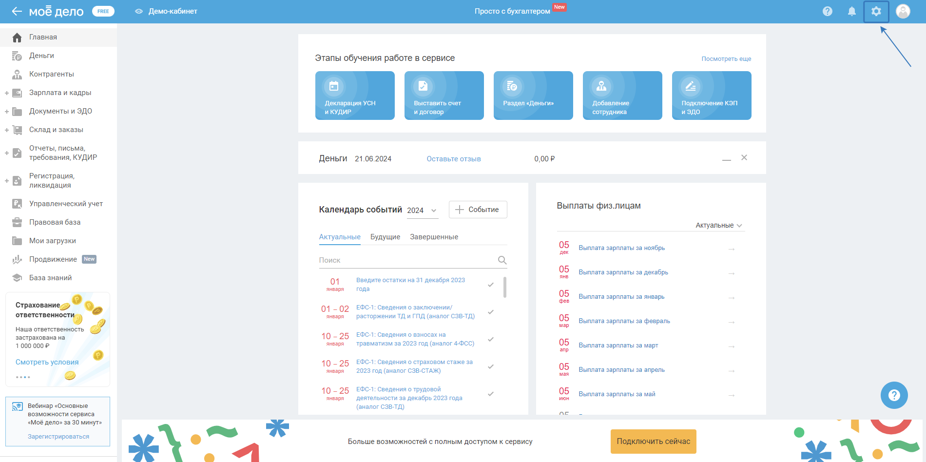Open Выставить счет и договор training card
This screenshot has width=926, height=462.
coord(444,96)
